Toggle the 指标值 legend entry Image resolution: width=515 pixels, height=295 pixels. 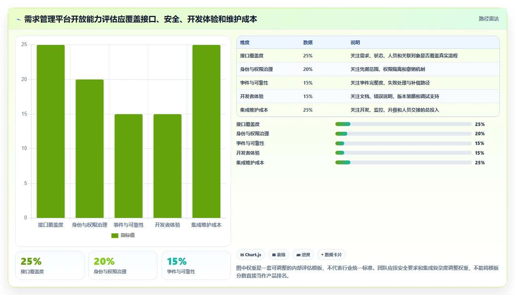tap(123, 235)
